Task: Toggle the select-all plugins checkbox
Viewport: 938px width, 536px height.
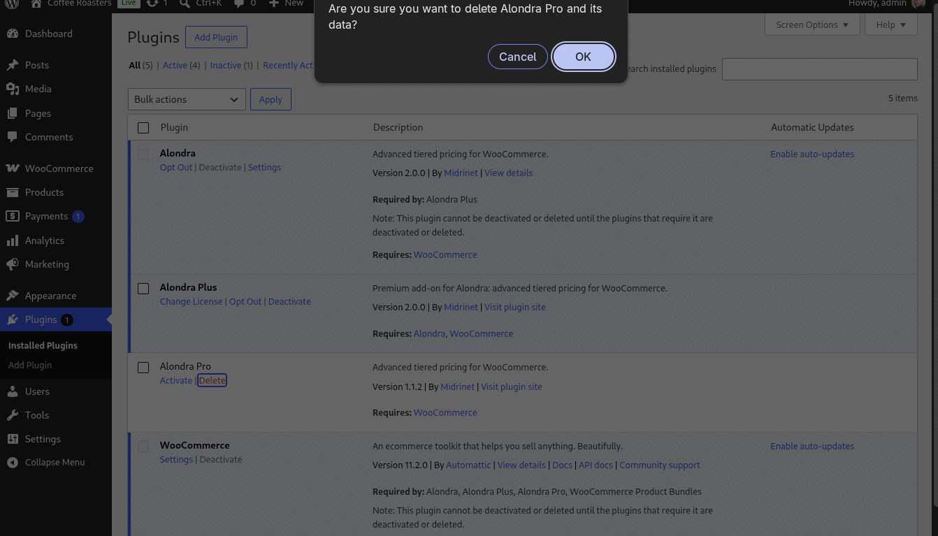Action: pos(143,128)
